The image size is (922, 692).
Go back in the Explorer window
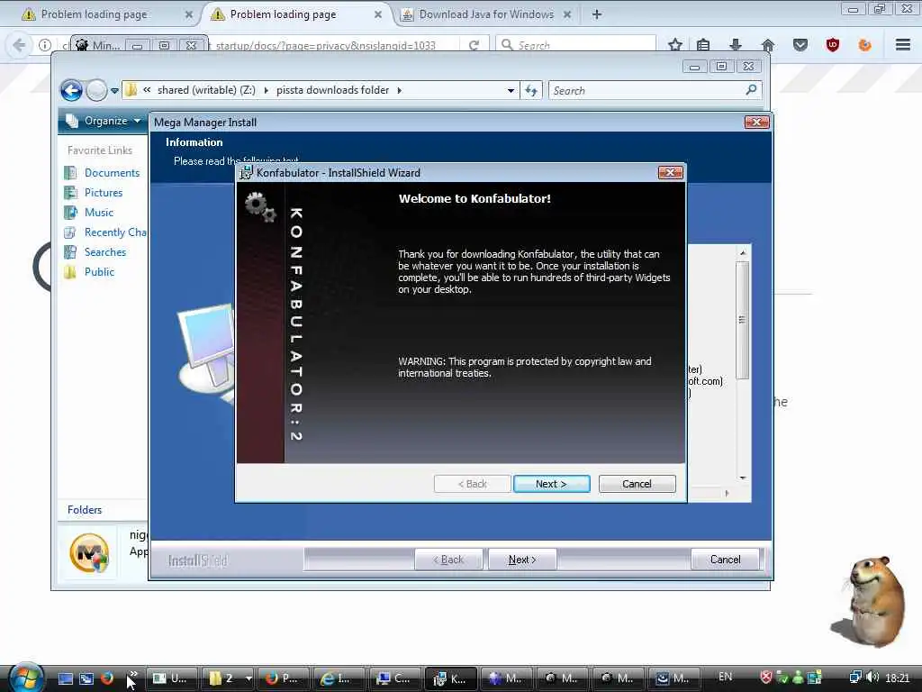coord(72,91)
